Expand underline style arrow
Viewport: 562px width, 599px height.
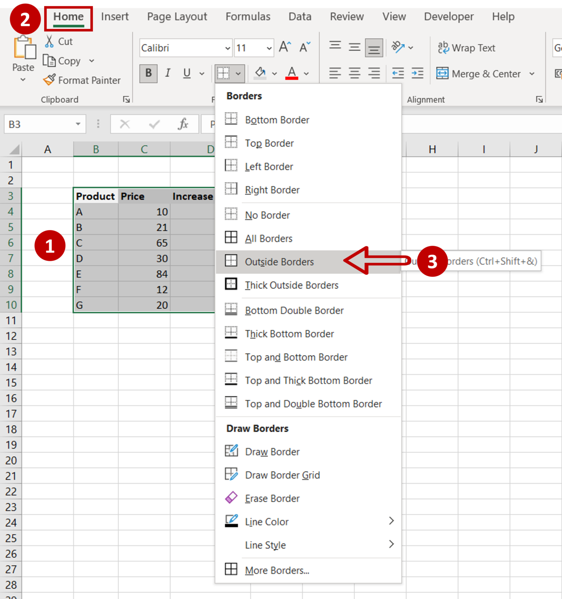coord(202,73)
